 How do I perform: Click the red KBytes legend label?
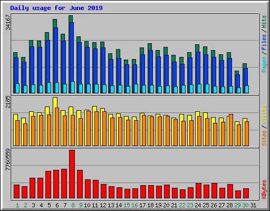click(264, 189)
